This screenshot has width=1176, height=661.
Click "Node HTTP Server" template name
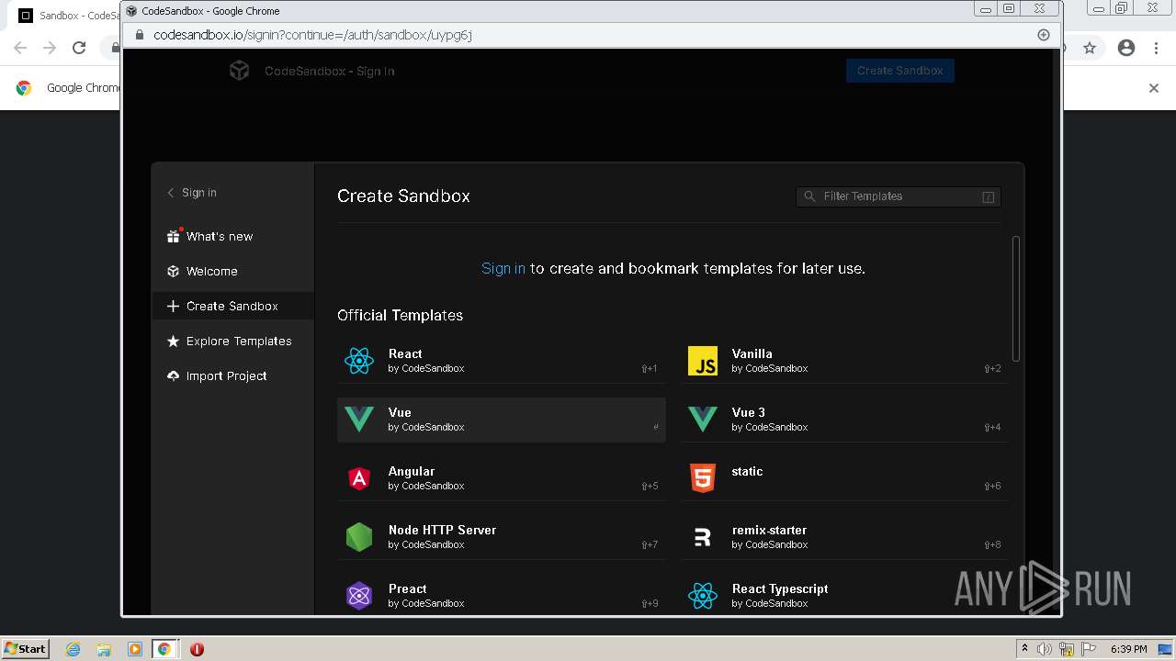pyautogui.click(x=442, y=530)
